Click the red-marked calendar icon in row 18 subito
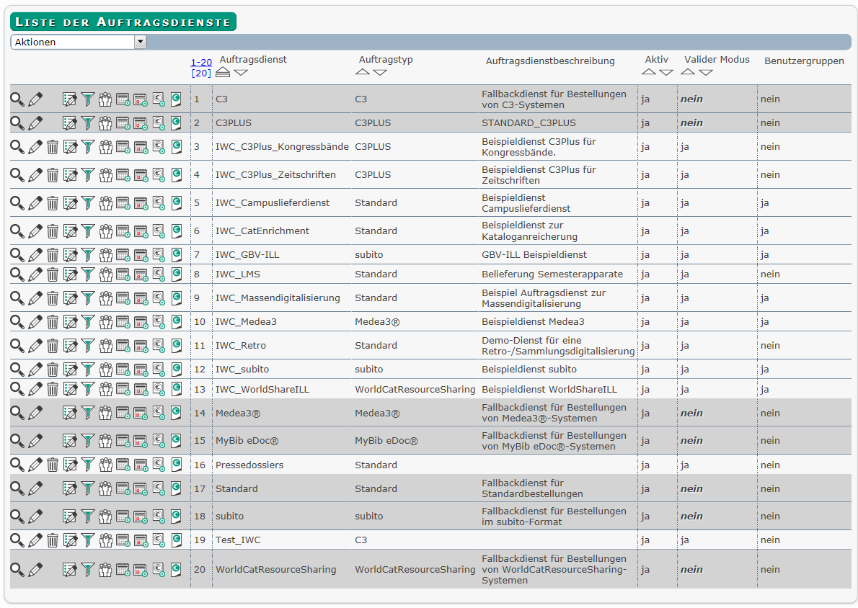This screenshot has height=608, width=858. [141, 516]
